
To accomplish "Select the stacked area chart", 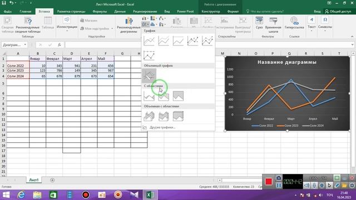I will 164,96.
